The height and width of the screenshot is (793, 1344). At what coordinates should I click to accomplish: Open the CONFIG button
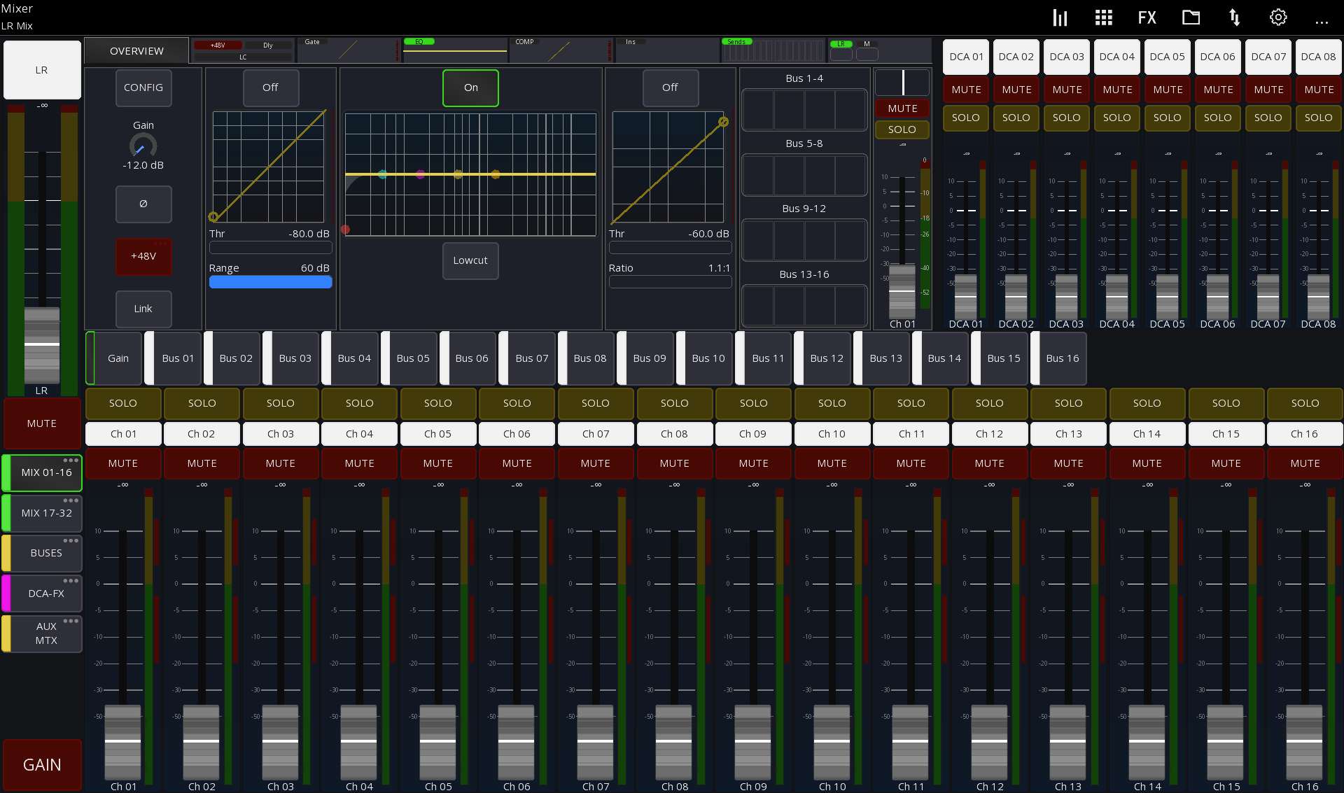click(x=143, y=87)
